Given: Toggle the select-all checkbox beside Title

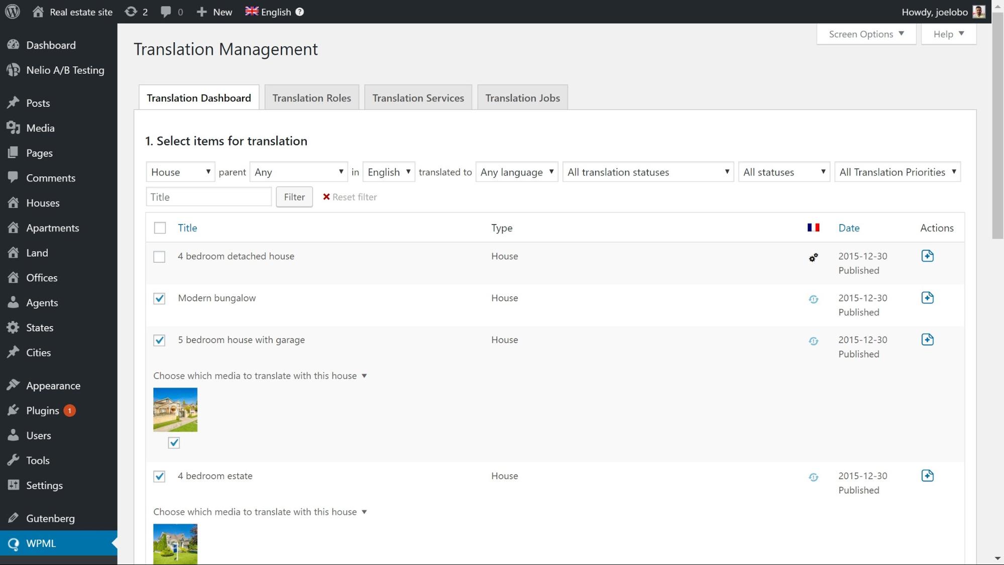Looking at the screenshot, I should [x=160, y=228].
